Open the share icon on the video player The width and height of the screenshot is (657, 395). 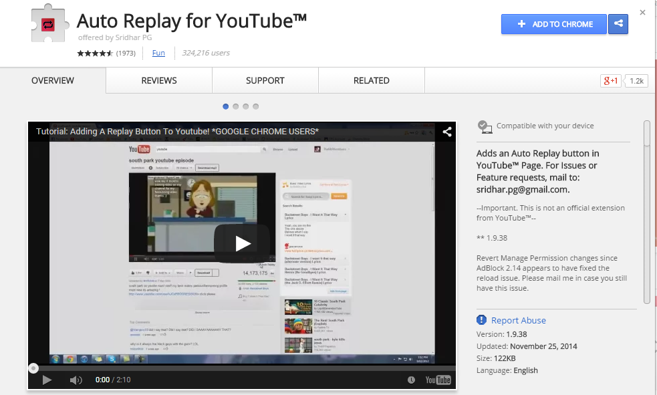[x=446, y=132]
